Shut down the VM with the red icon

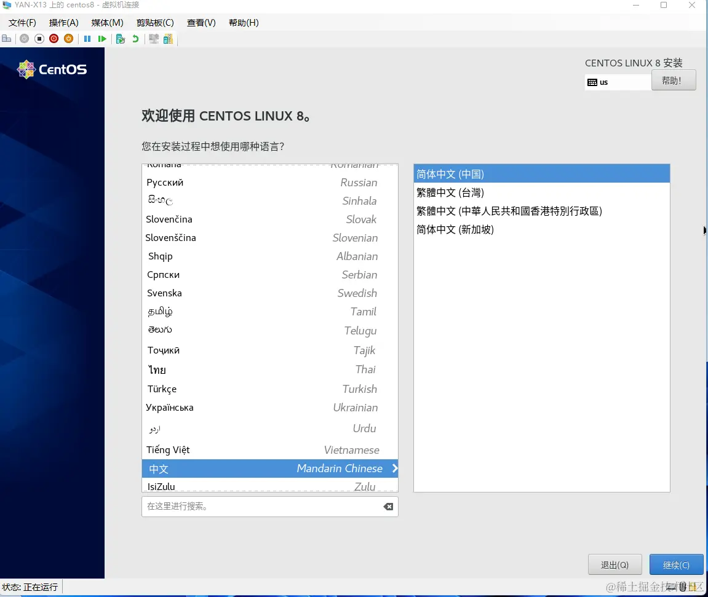pos(54,39)
